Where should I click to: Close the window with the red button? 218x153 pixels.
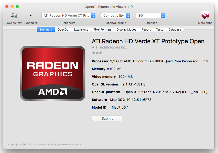pyautogui.click(x=7, y=7)
